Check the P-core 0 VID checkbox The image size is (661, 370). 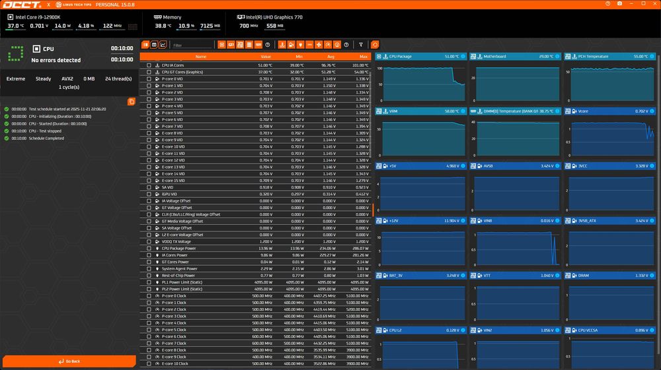click(149, 78)
